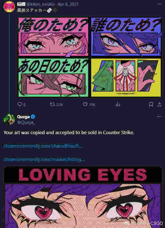Like the sticker artwork tweet

85,104
